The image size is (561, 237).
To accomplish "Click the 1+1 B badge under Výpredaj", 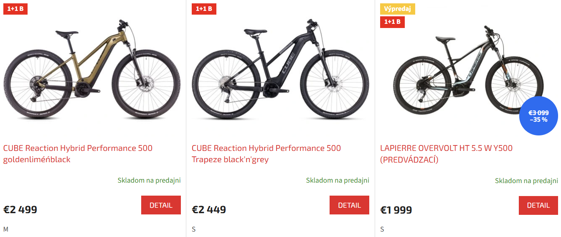I will pyautogui.click(x=392, y=22).
